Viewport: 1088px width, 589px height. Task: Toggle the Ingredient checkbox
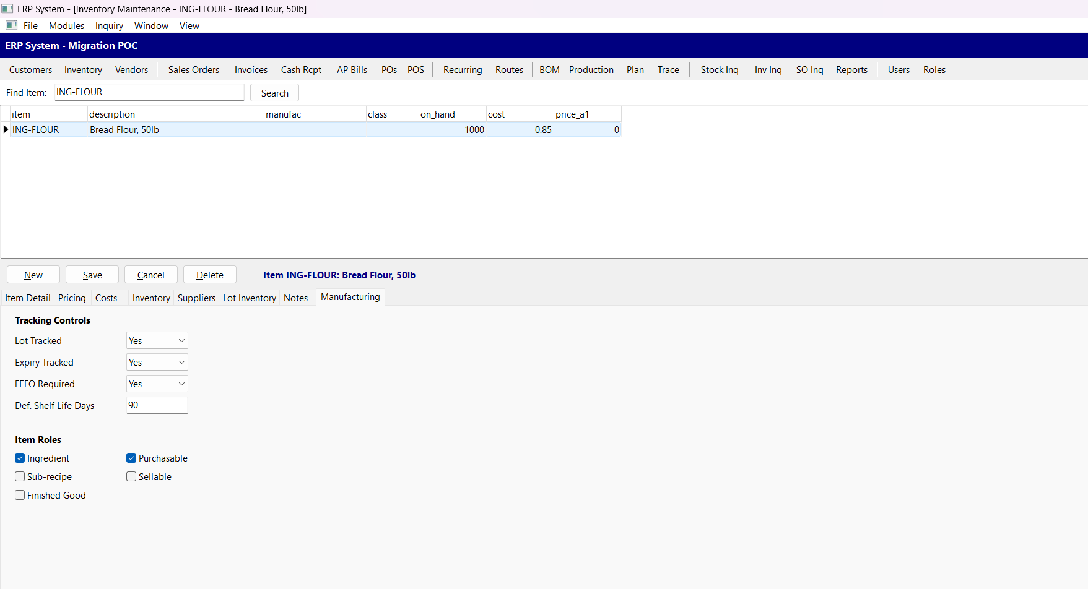(x=20, y=458)
